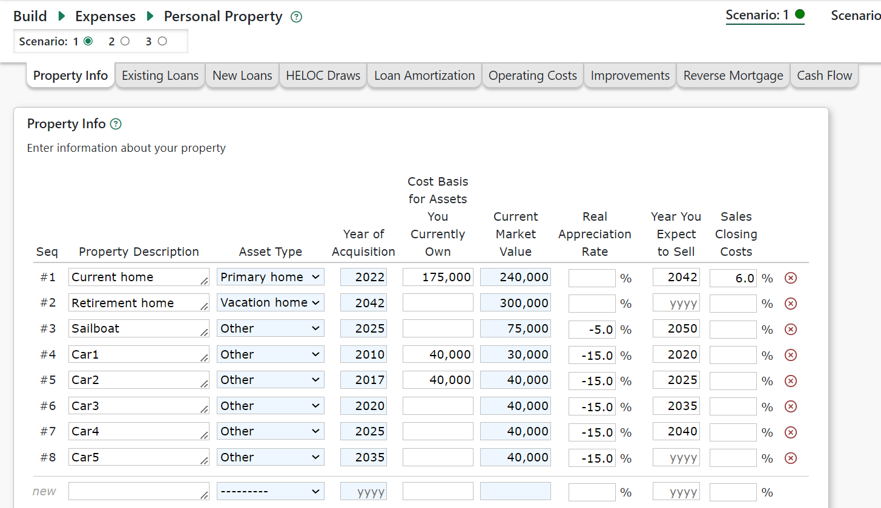
Task: Switch to the Operating Costs tab
Action: [x=533, y=76]
